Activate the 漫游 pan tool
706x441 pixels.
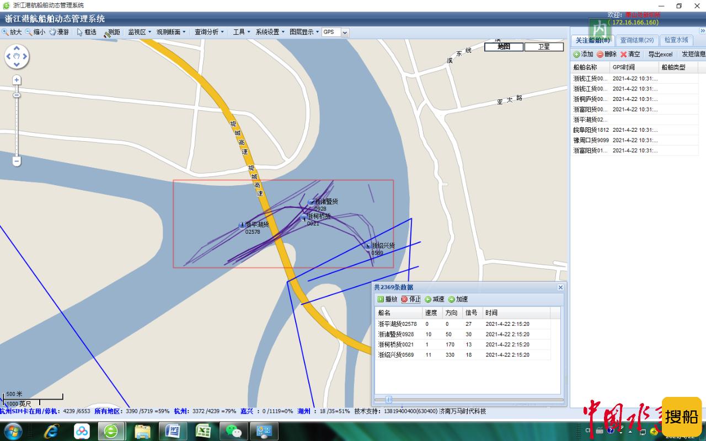coord(59,32)
